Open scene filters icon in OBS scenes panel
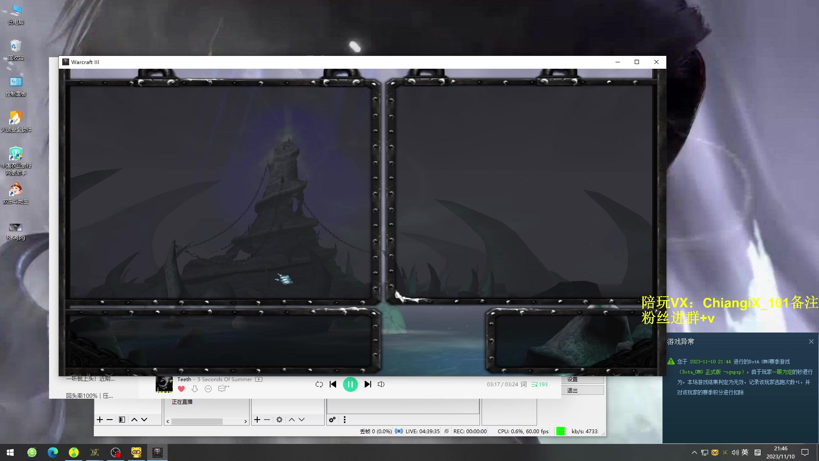The image size is (819, 461). 122,420
